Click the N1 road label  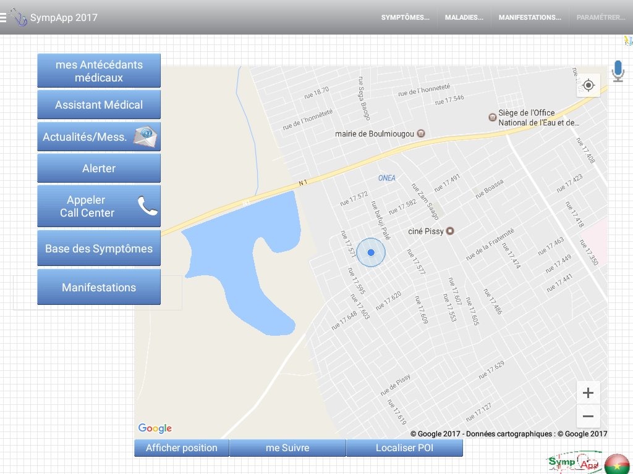pyautogui.click(x=303, y=183)
